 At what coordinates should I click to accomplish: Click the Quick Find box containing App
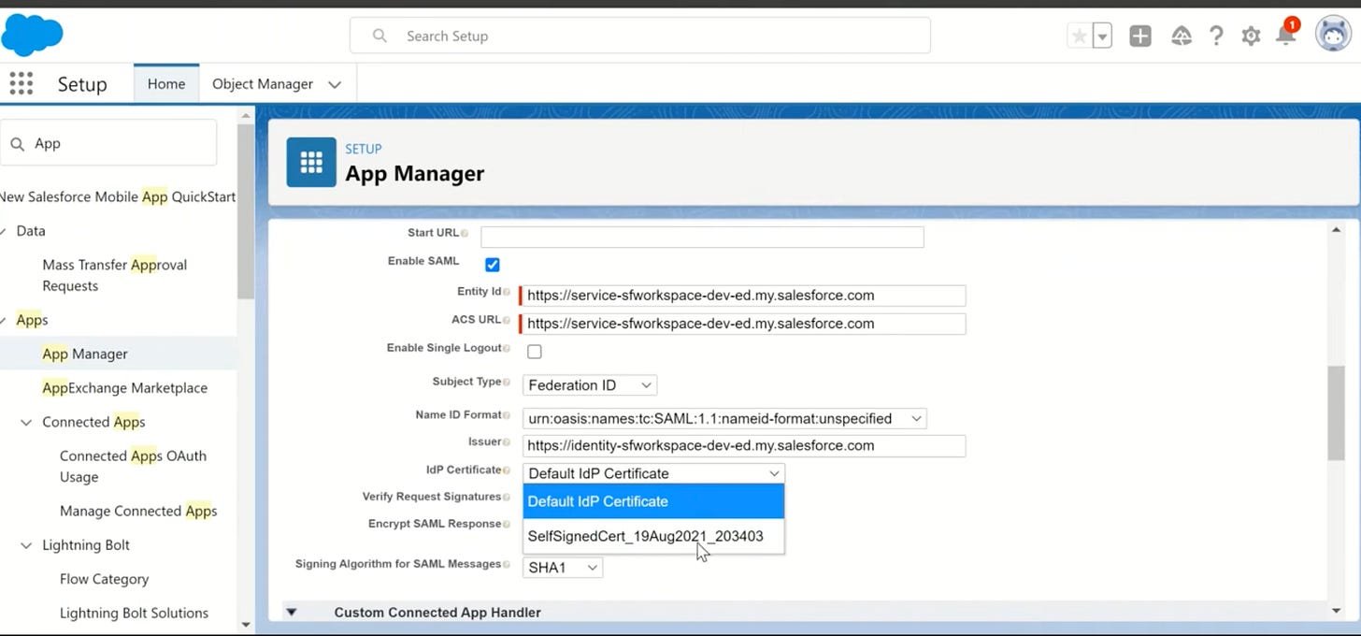point(108,143)
